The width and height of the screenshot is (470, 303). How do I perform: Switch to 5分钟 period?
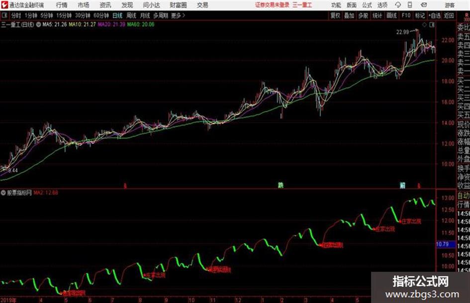pos(47,15)
